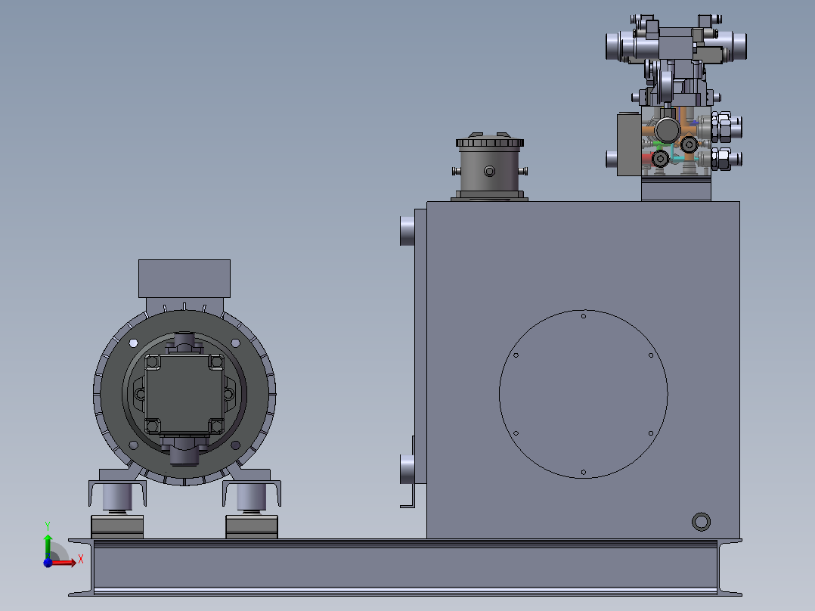This screenshot has width=815, height=611.
Task: Select the transparent valve manifold block
Action: (676, 141)
